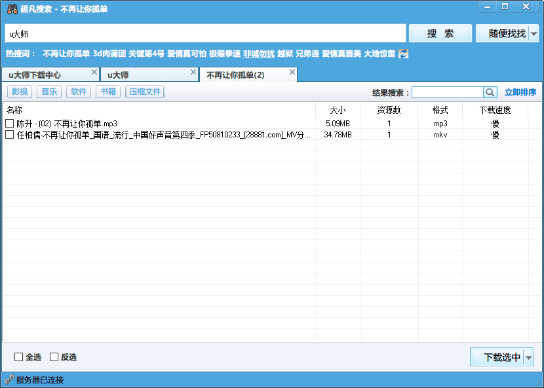Click the mkv format cell
544x388 pixels.
point(440,134)
